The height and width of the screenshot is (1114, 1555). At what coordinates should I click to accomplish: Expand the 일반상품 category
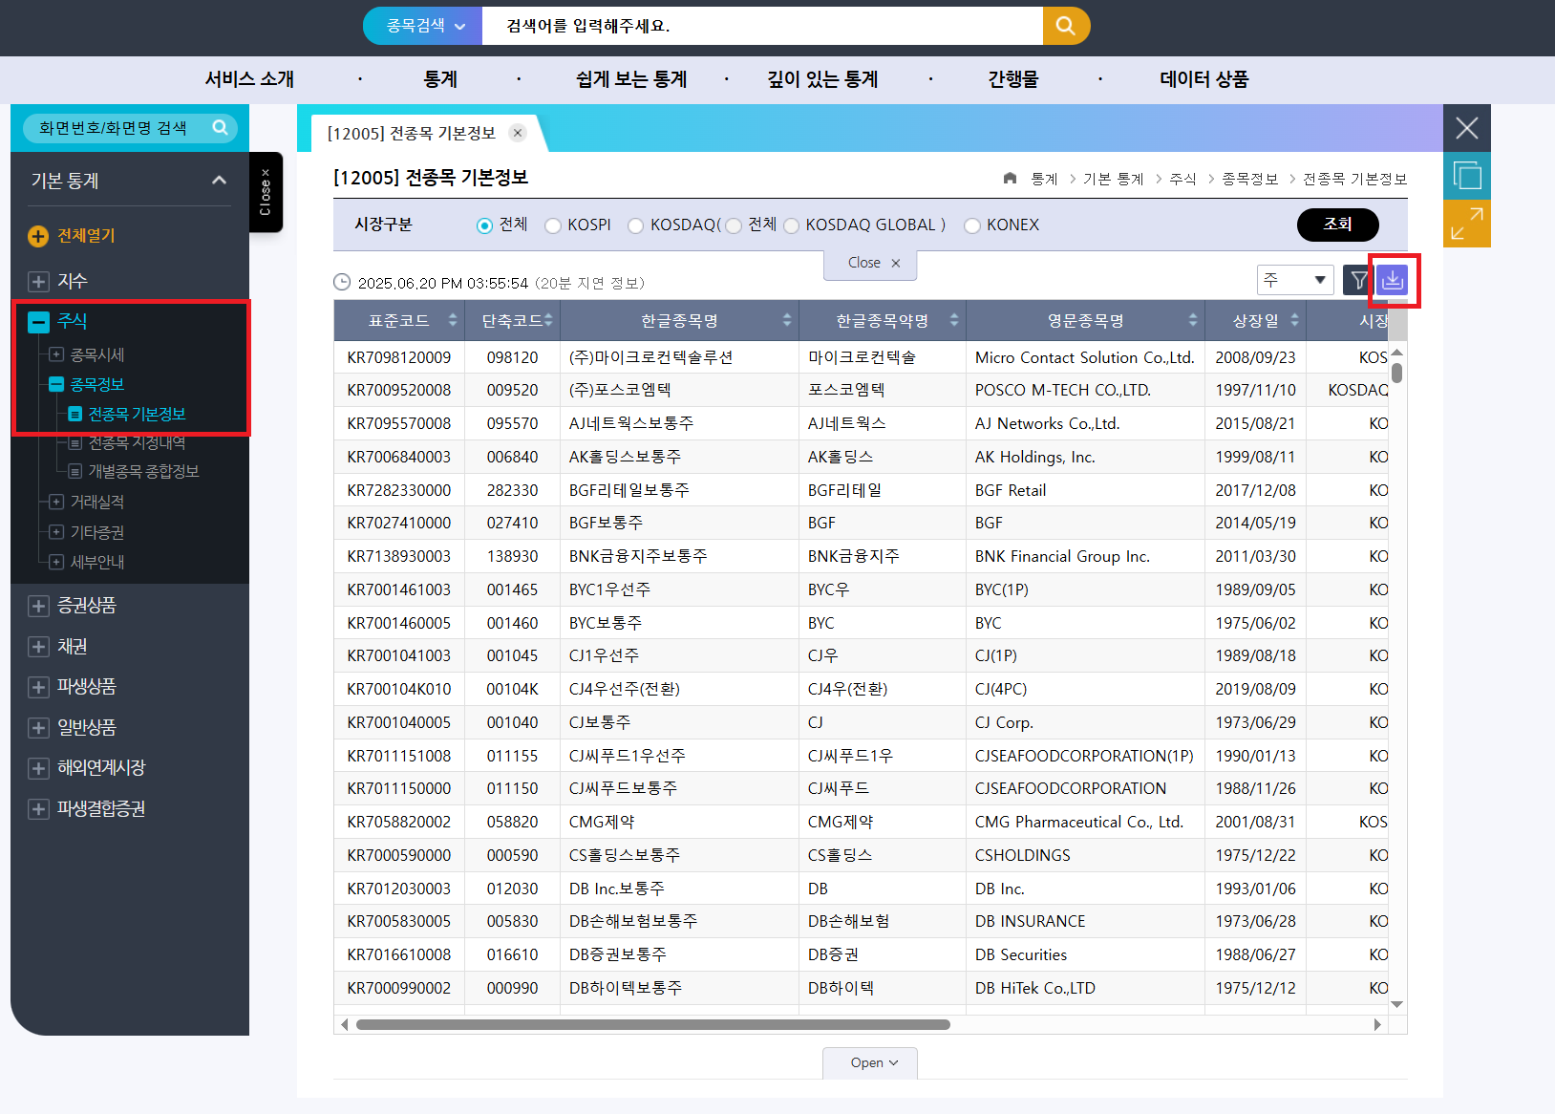(38, 728)
